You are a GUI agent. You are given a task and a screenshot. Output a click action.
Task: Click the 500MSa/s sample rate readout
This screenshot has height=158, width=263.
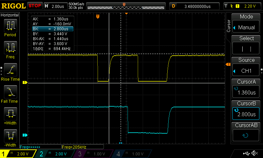76,4
